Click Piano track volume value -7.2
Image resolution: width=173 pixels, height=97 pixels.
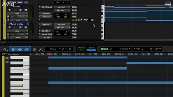click(67, 14)
